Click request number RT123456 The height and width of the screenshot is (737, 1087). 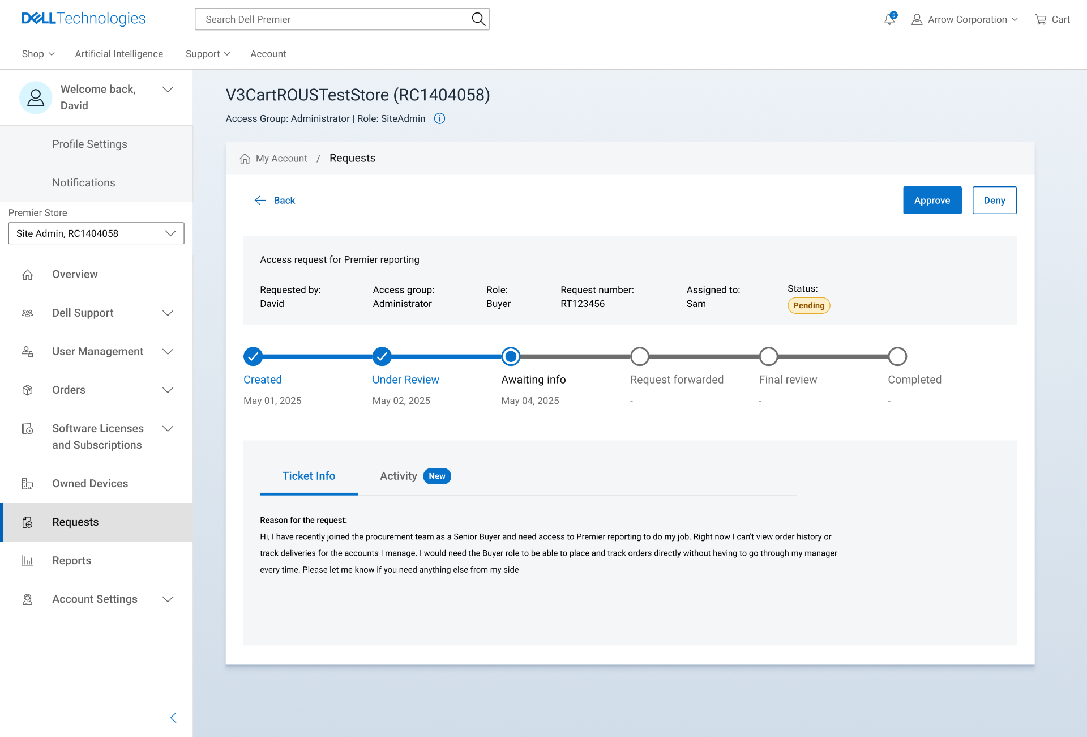pos(583,304)
